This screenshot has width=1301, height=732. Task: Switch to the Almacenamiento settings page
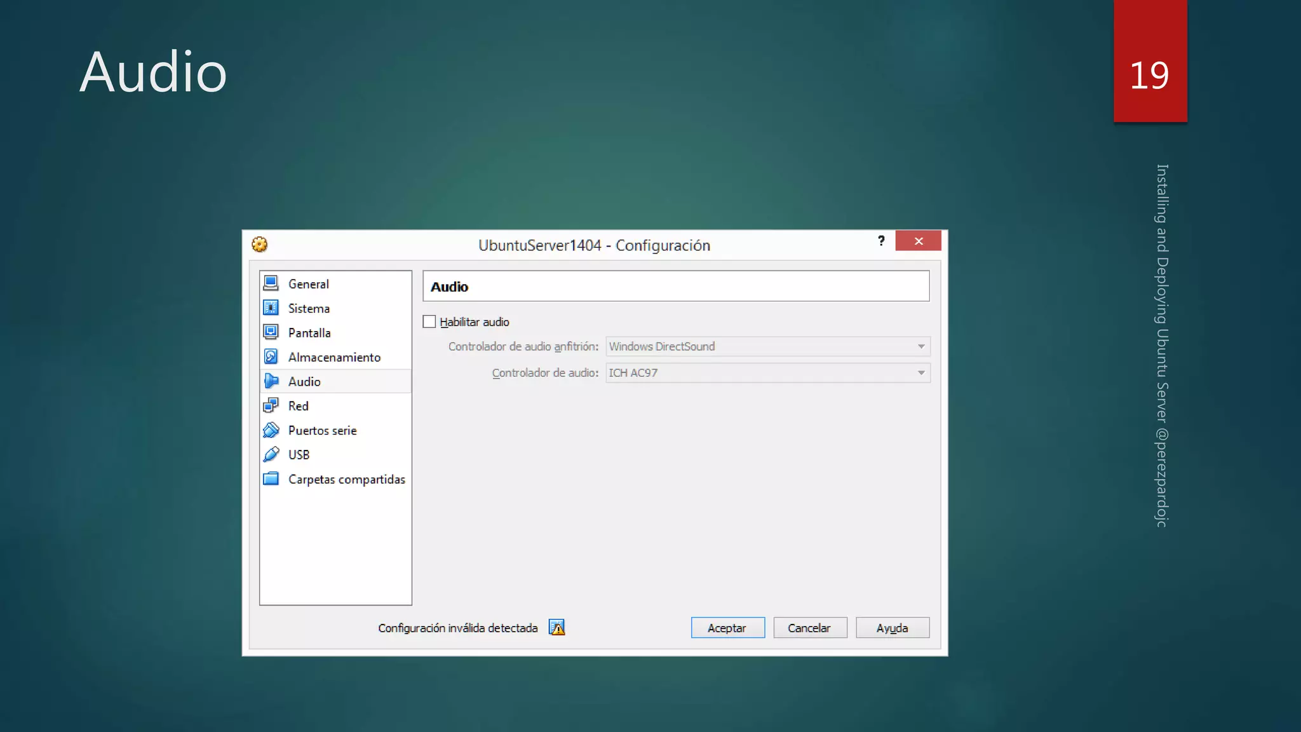click(x=334, y=357)
